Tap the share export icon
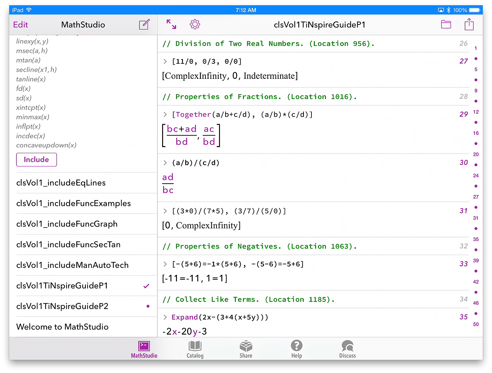Screen dimensions: 492x373 (469, 24)
